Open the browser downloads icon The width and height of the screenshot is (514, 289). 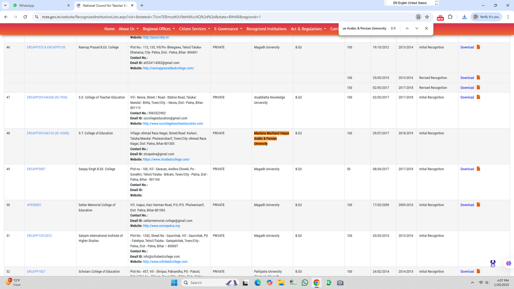pos(464,17)
